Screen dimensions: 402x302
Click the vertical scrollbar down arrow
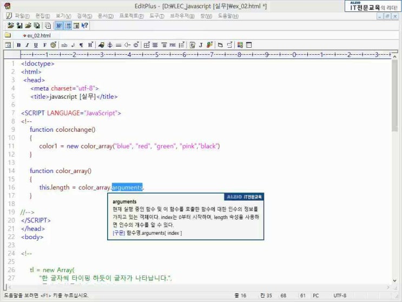coord(395,281)
